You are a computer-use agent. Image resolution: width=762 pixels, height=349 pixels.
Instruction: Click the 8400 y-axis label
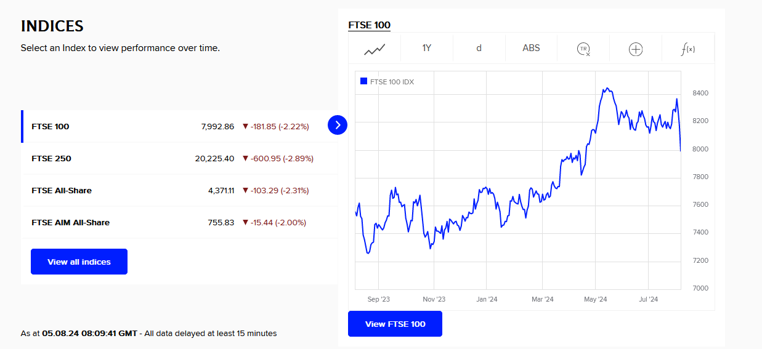[x=700, y=93]
